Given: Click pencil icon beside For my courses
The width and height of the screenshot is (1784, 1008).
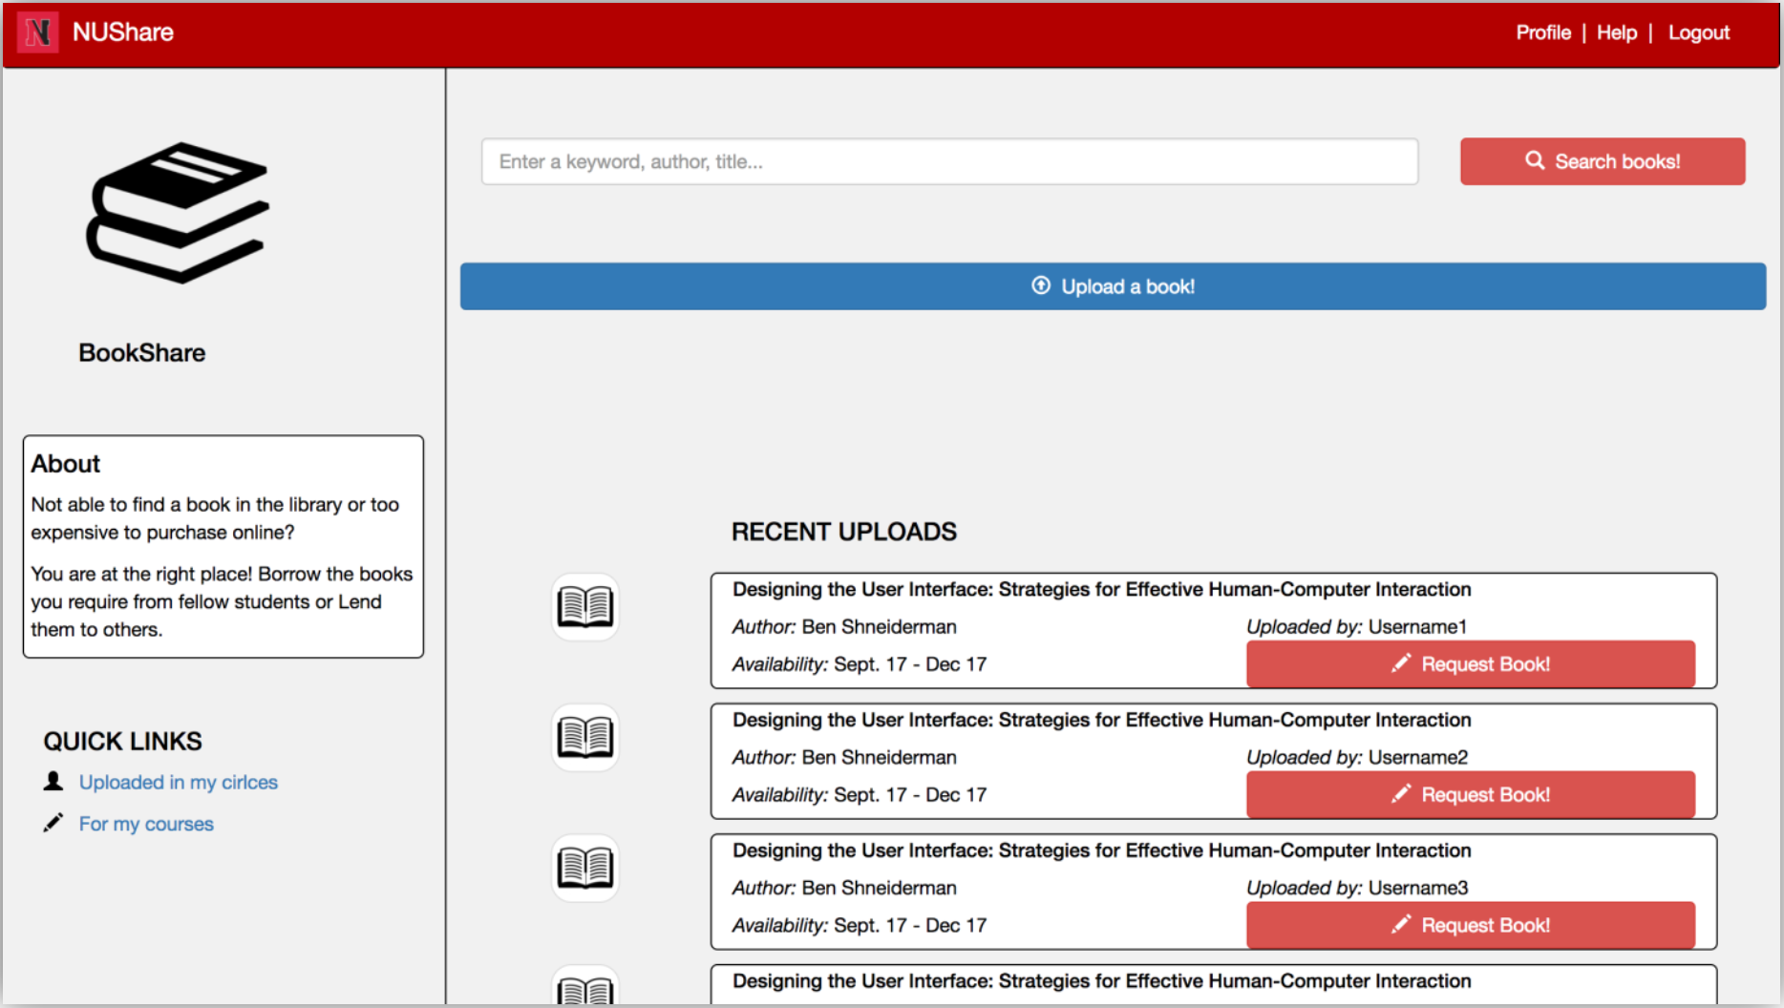Looking at the screenshot, I should click(x=53, y=823).
